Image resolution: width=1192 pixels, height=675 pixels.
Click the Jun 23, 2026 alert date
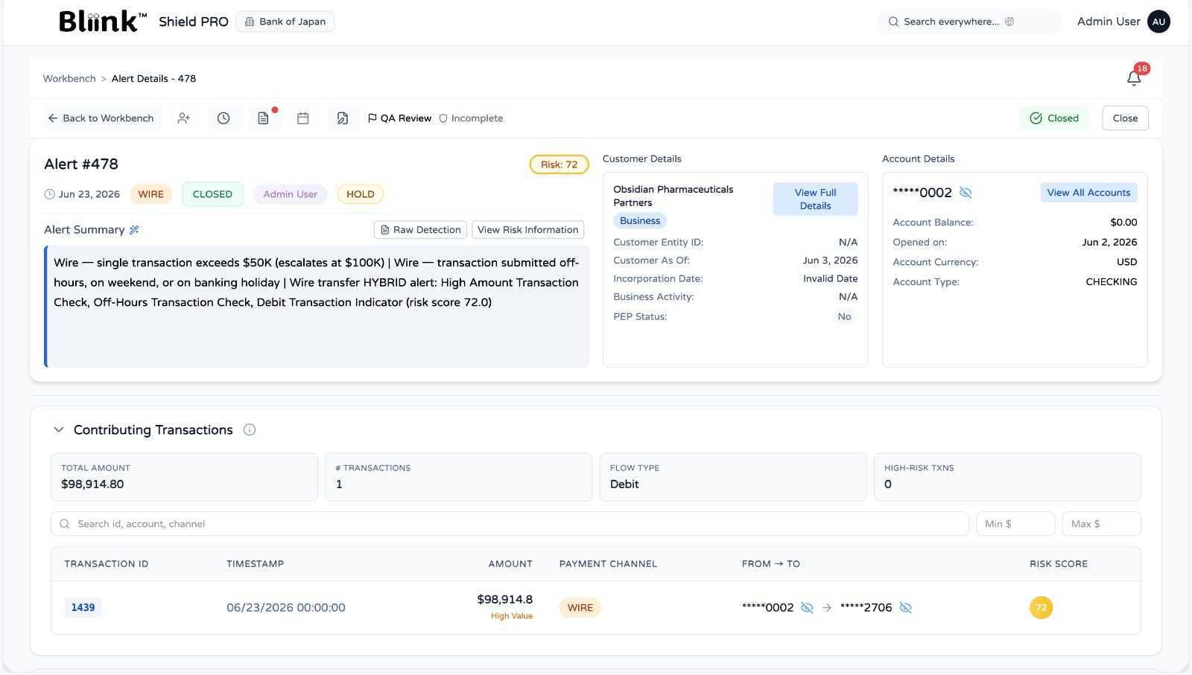[89, 194]
